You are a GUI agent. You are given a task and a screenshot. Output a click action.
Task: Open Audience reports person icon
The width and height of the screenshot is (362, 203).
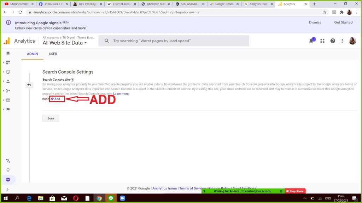point(8,81)
